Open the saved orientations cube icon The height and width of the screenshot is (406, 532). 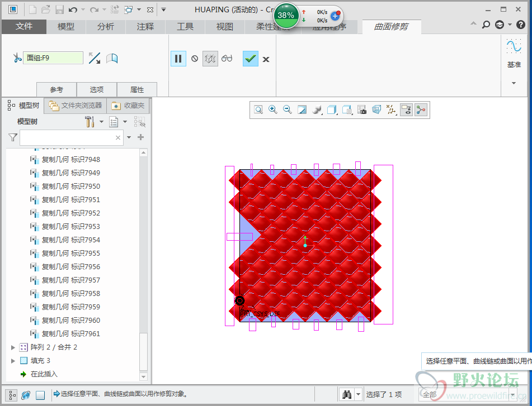point(332,109)
